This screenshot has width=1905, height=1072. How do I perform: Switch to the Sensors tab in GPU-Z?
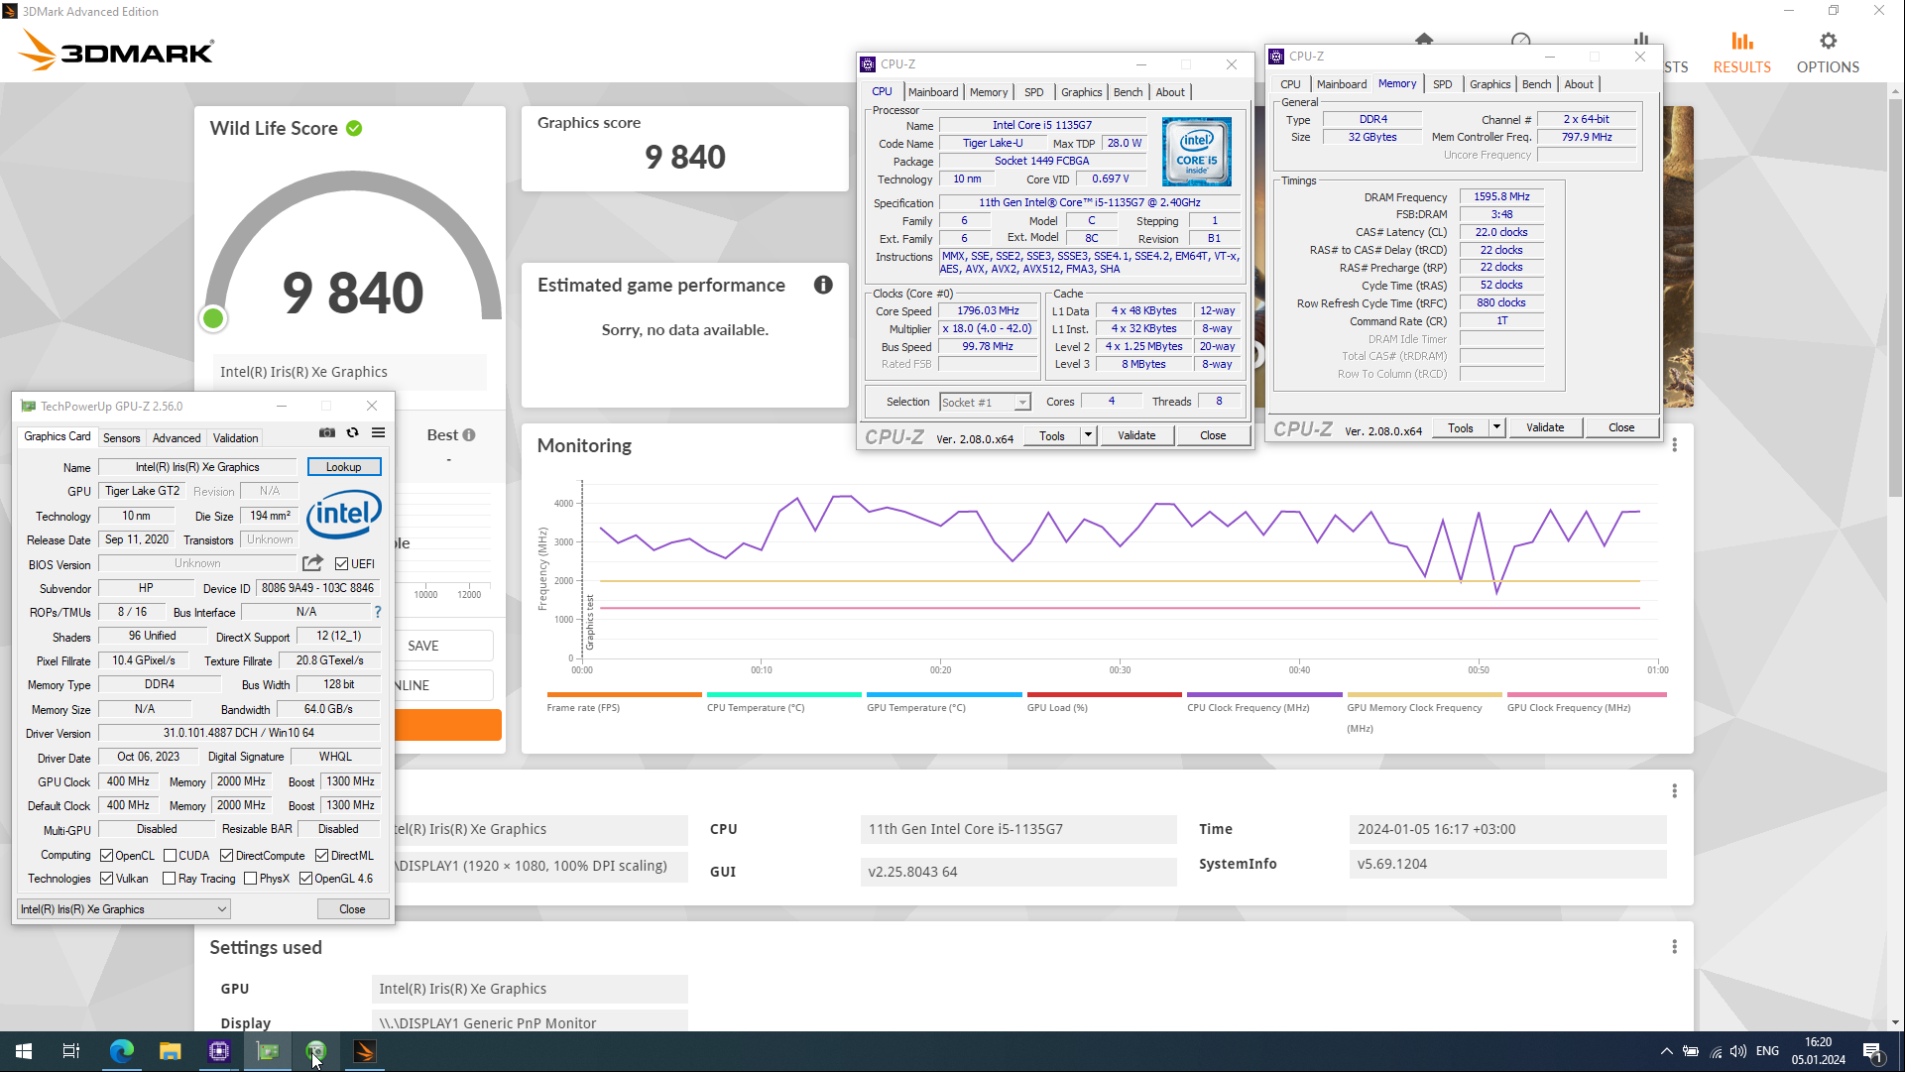click(121, 438)
